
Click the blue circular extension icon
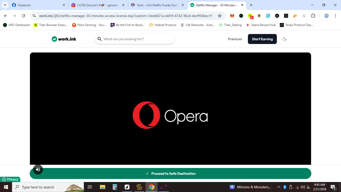tap(268, 16)
